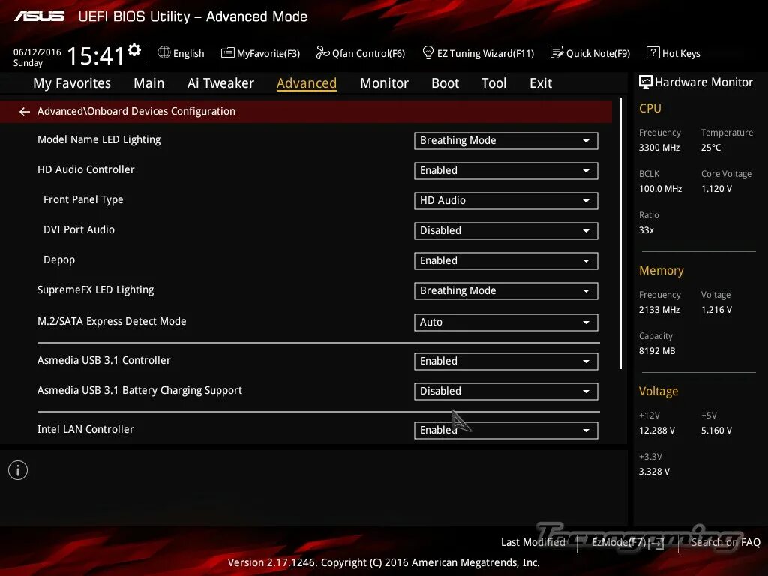This screenshot has height=576, width=768.
Task: Click the memory frequency value 2133 MHz
Action: (x=658, y=310)
